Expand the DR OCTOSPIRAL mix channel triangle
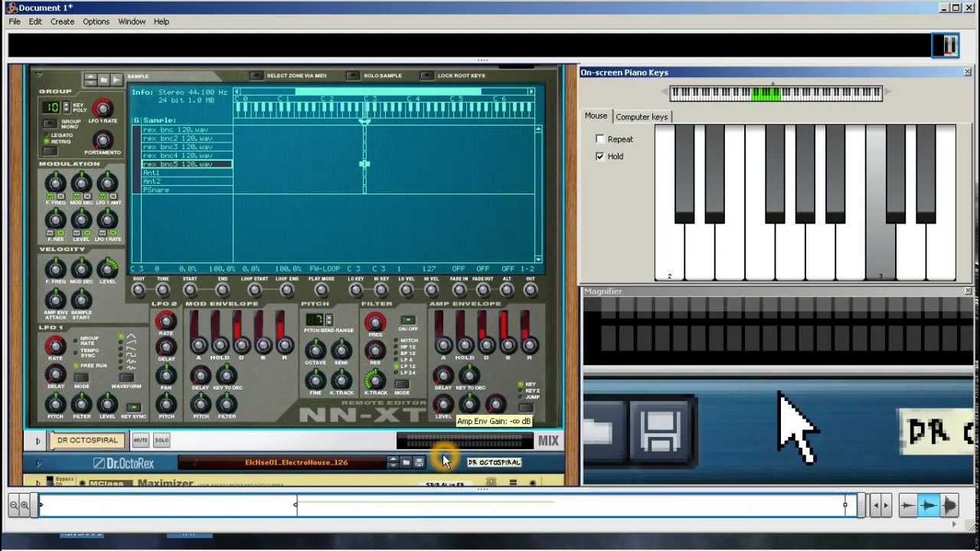This screenshot has height=551, width=980. 38,441
